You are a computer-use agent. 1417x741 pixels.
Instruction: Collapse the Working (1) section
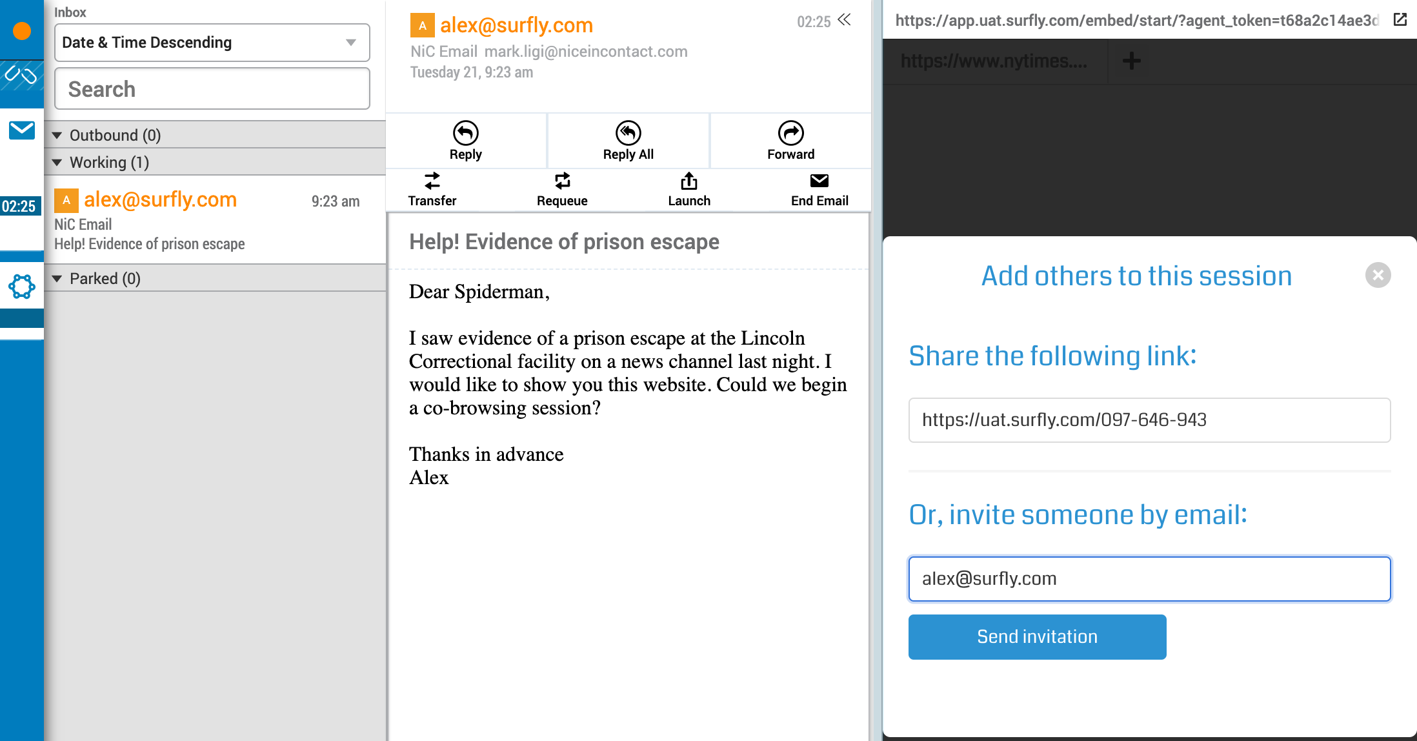[57, 162]
